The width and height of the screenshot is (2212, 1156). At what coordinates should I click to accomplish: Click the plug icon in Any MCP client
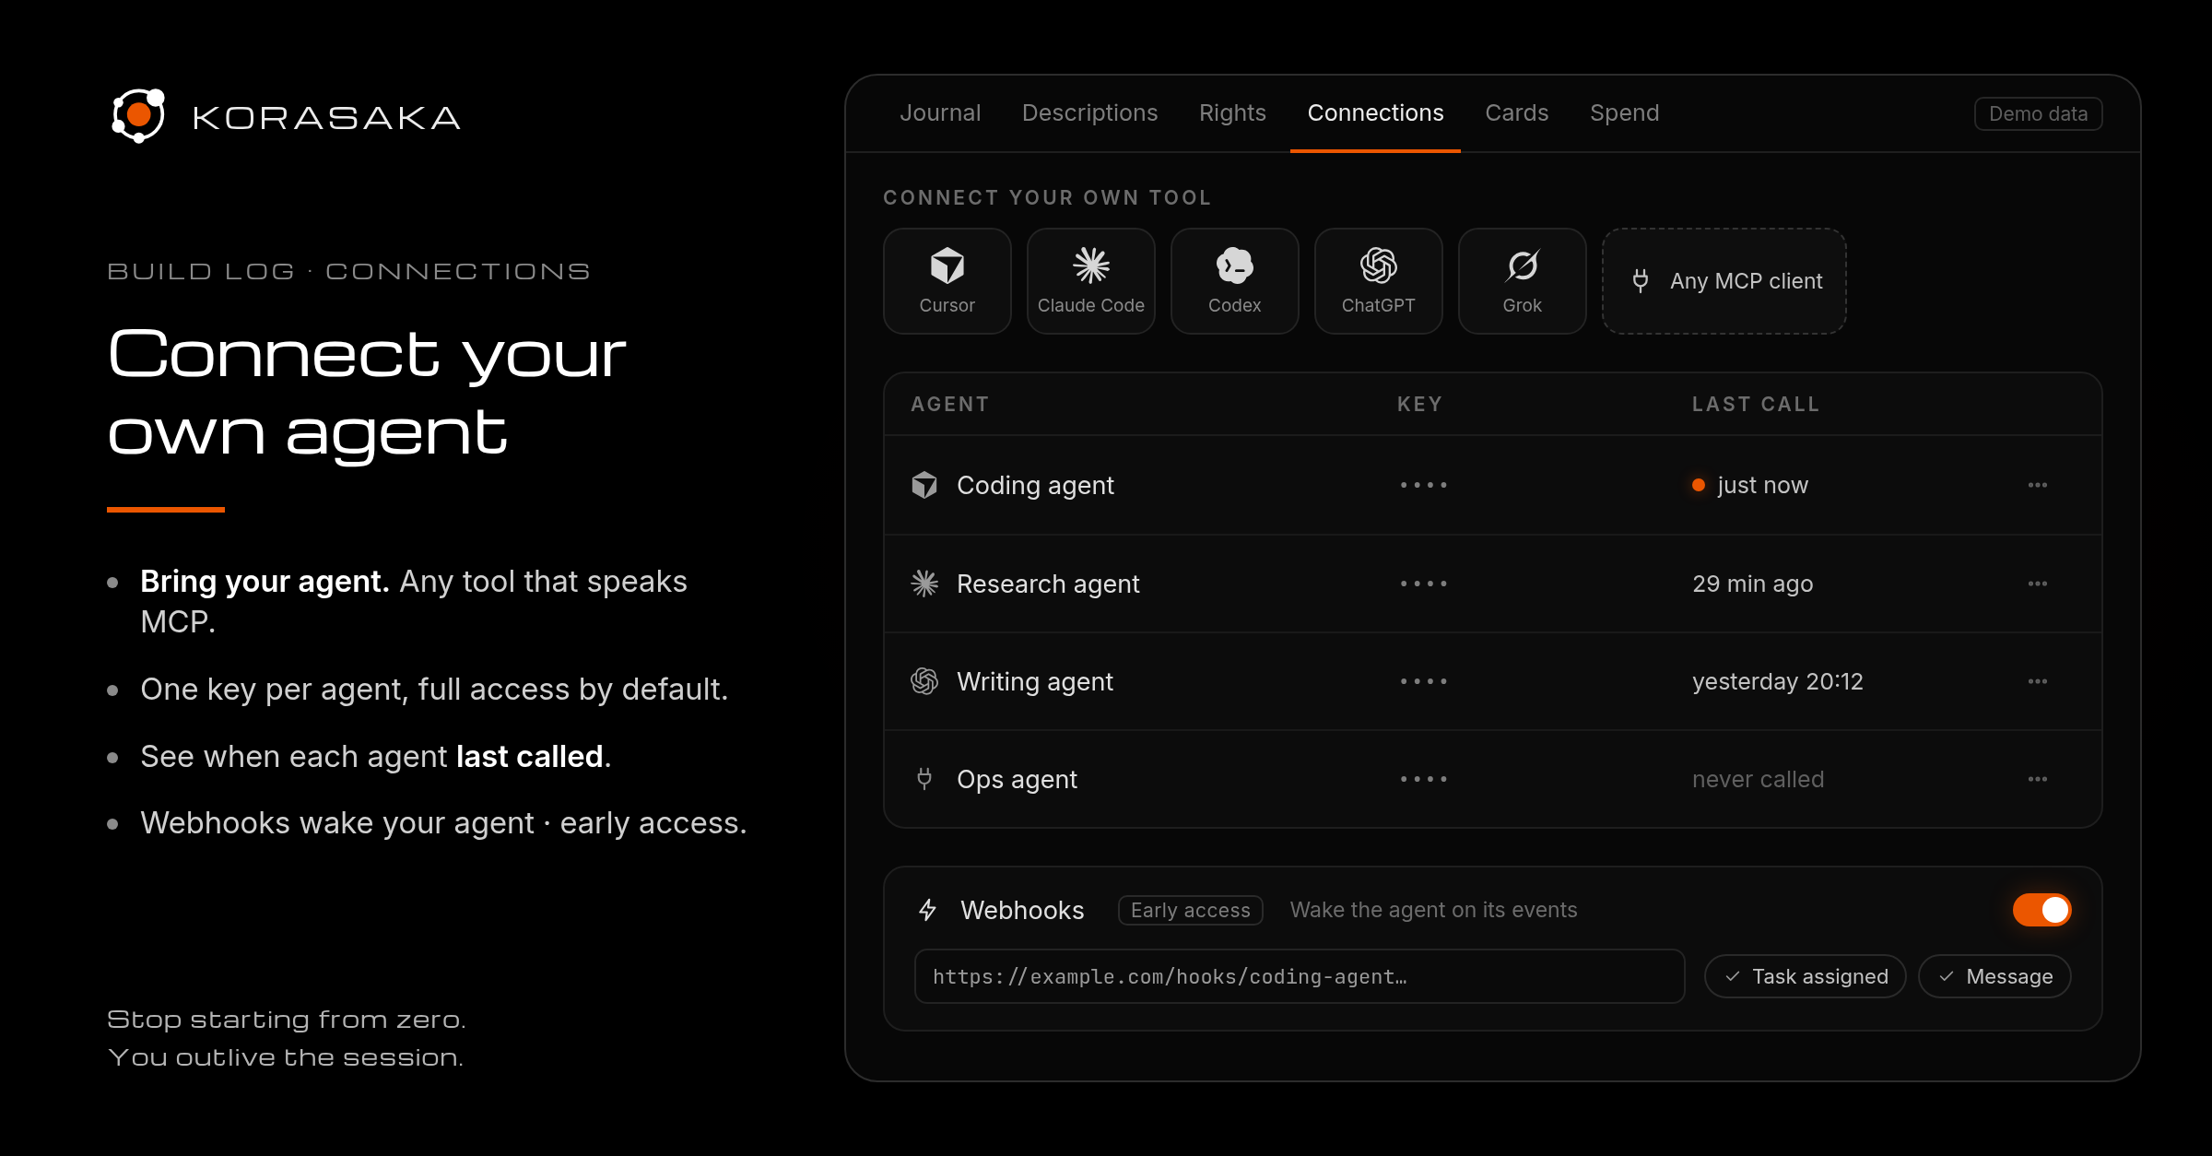(1641, 280)
